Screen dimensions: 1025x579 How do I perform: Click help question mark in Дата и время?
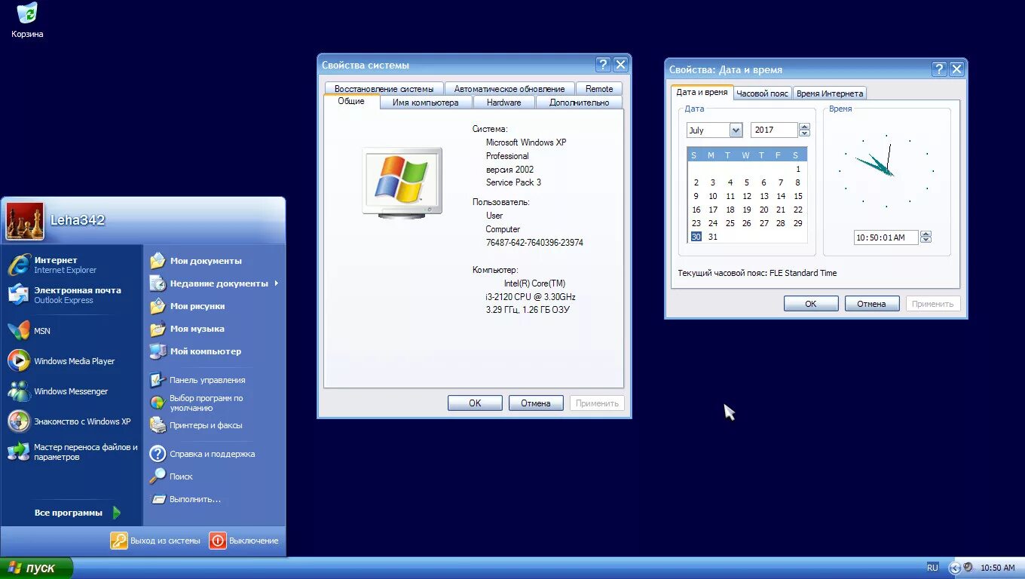[939, 69]
